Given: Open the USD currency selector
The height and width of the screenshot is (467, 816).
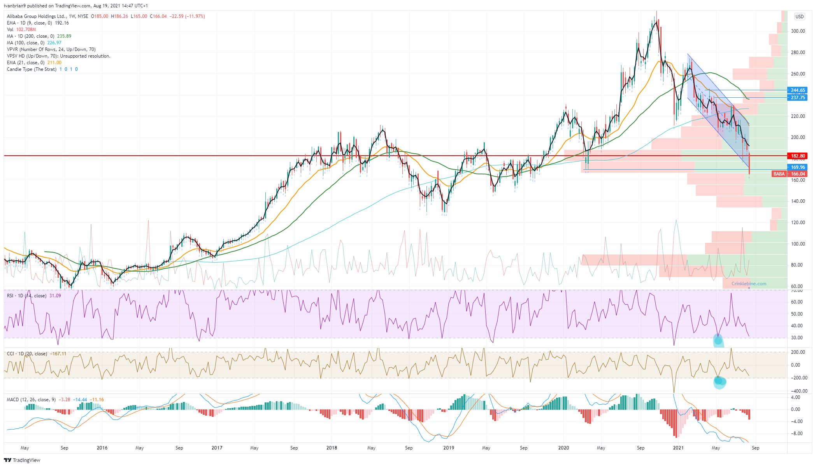Looking at the screenshot, I should click(799, 17).
